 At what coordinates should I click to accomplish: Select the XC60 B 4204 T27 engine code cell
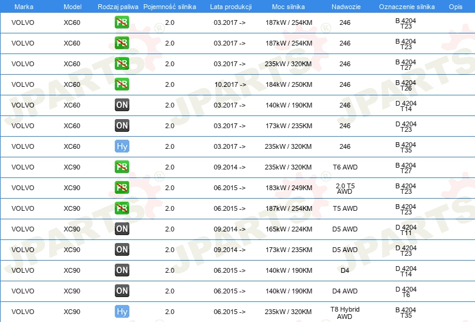(406, 64)
